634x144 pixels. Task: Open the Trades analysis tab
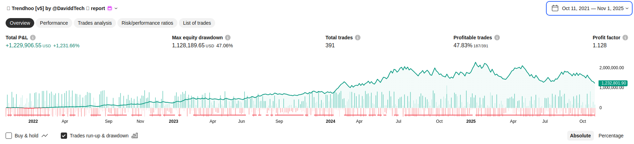[x=95, y=23]
